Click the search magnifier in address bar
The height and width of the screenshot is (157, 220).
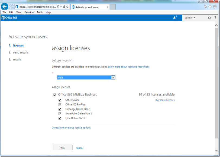[58, 7]
